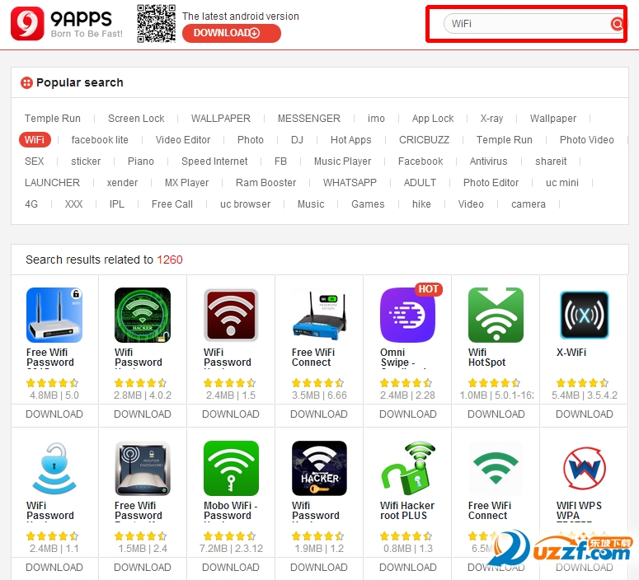Pick the Photo Video popular search

point(587,140)
